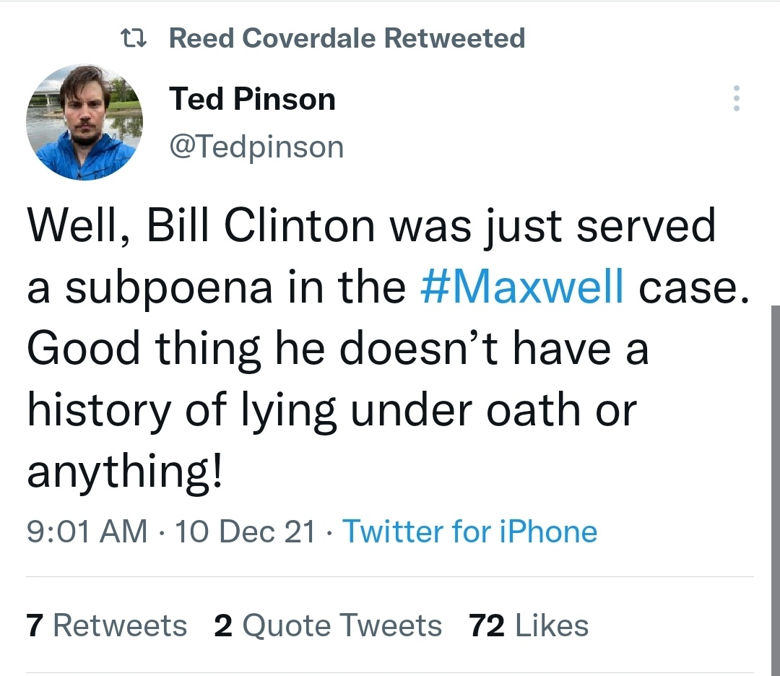The width and height of the screenshot is (780, 676).
Task: Open the #Maxwell hashtag
Action: 522,287
